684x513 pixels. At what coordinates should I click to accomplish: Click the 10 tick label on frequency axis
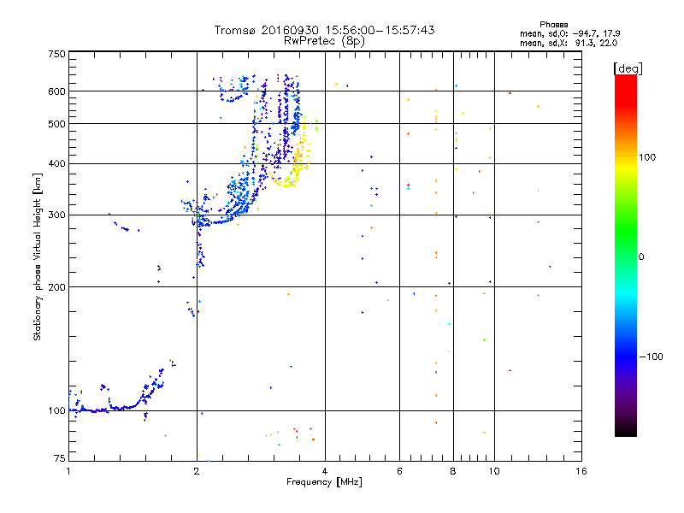[494, 471]
